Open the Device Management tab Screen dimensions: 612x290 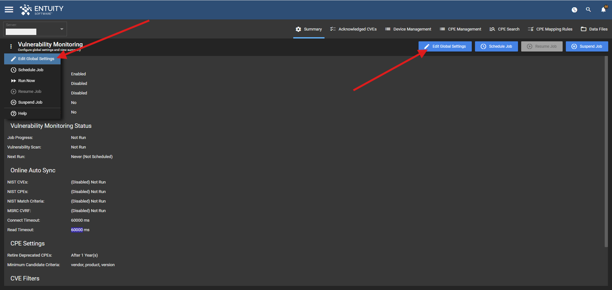tap(408, 29)
